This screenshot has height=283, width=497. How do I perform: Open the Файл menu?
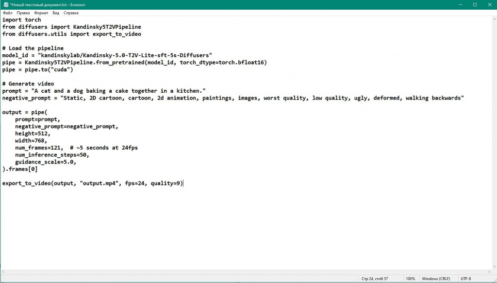pyautogui.click(x=7, y=13)
